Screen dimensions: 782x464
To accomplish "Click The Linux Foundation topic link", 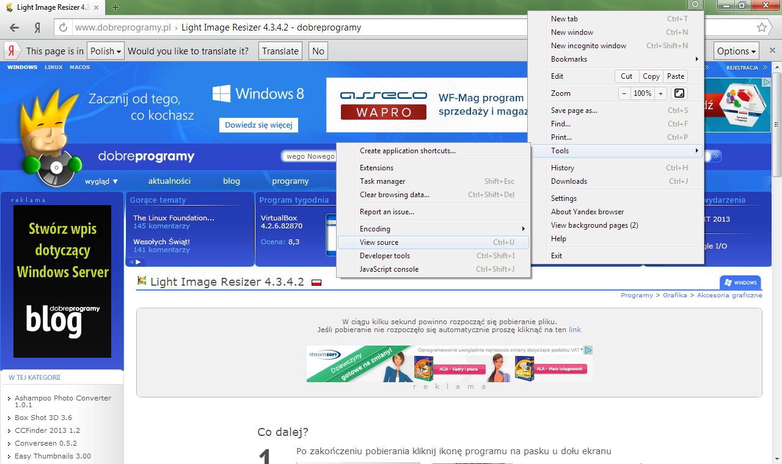I will [x=174, y=218].
